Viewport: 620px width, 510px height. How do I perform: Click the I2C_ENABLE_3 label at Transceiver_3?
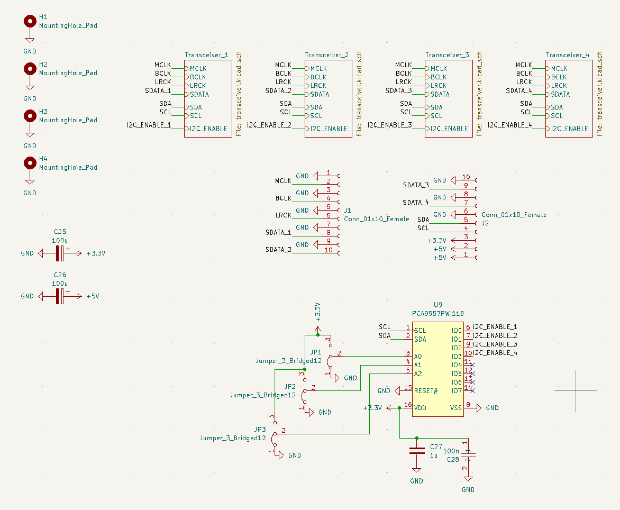389,125
